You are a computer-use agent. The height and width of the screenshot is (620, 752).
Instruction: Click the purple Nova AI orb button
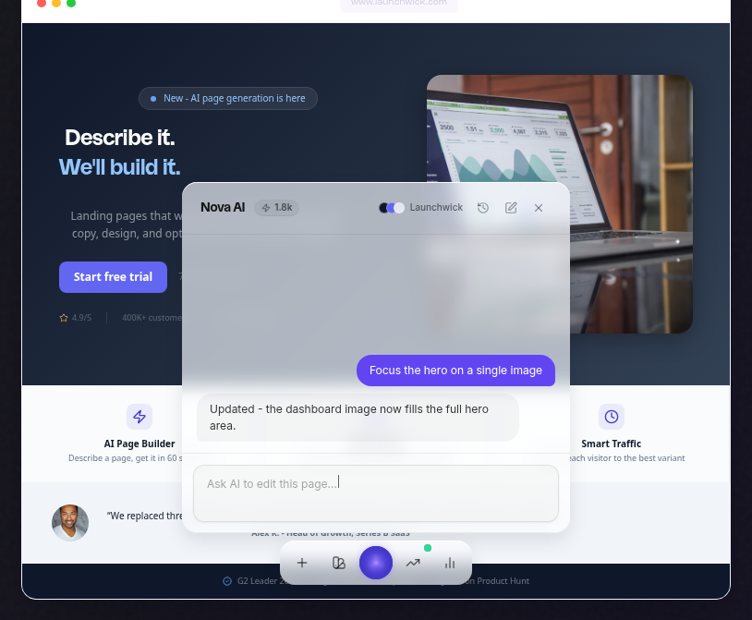376,563
